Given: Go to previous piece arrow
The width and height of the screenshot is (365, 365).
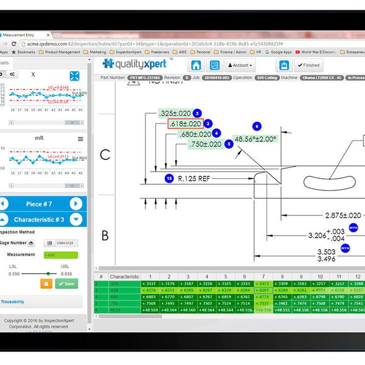Looking at the screenshot, I should 3,204.
